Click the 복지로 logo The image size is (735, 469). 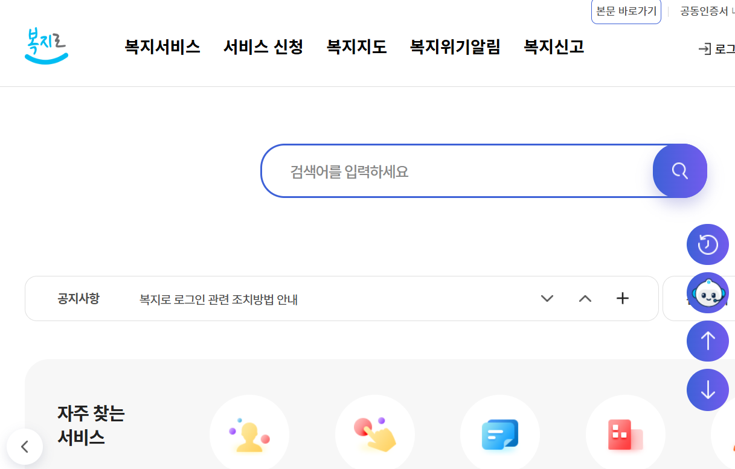coord(47,46)
